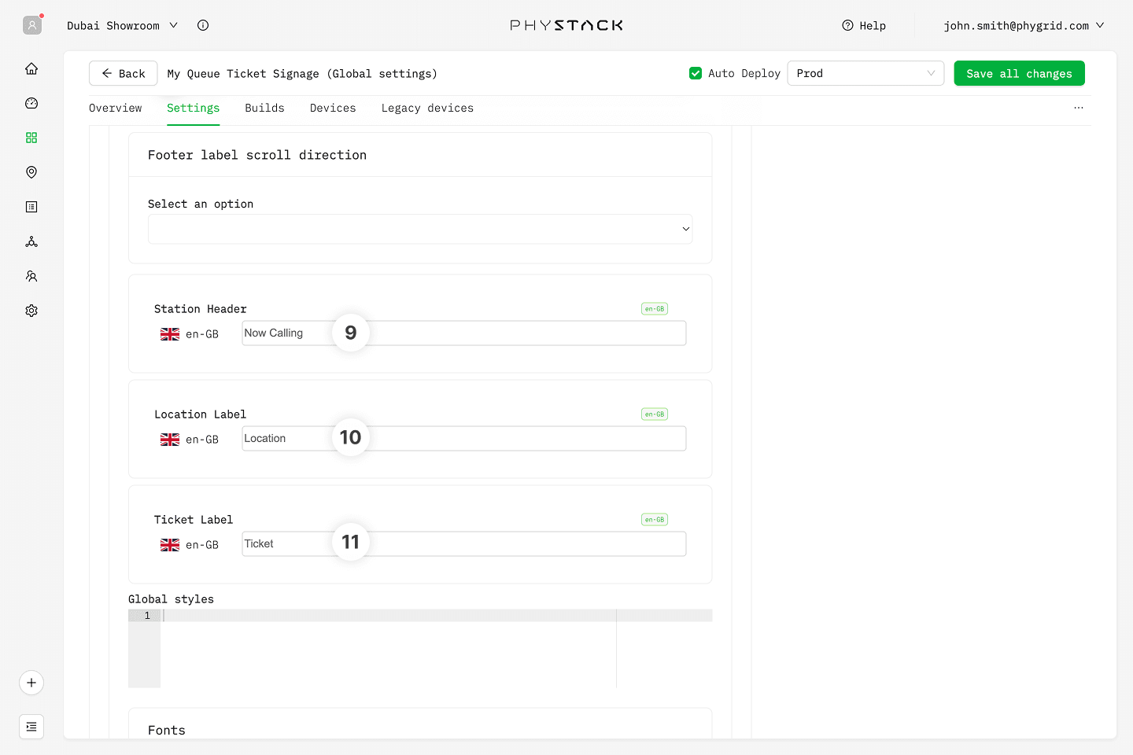The width and height of the screenshot is (1133, 755).
Task: Toggle the en-GB badge for Station Header
Action: point(654,309)
